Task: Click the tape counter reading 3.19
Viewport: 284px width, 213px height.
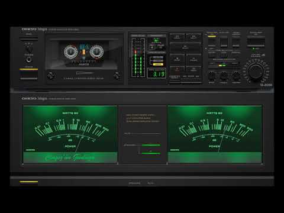Action: point(157,73)
